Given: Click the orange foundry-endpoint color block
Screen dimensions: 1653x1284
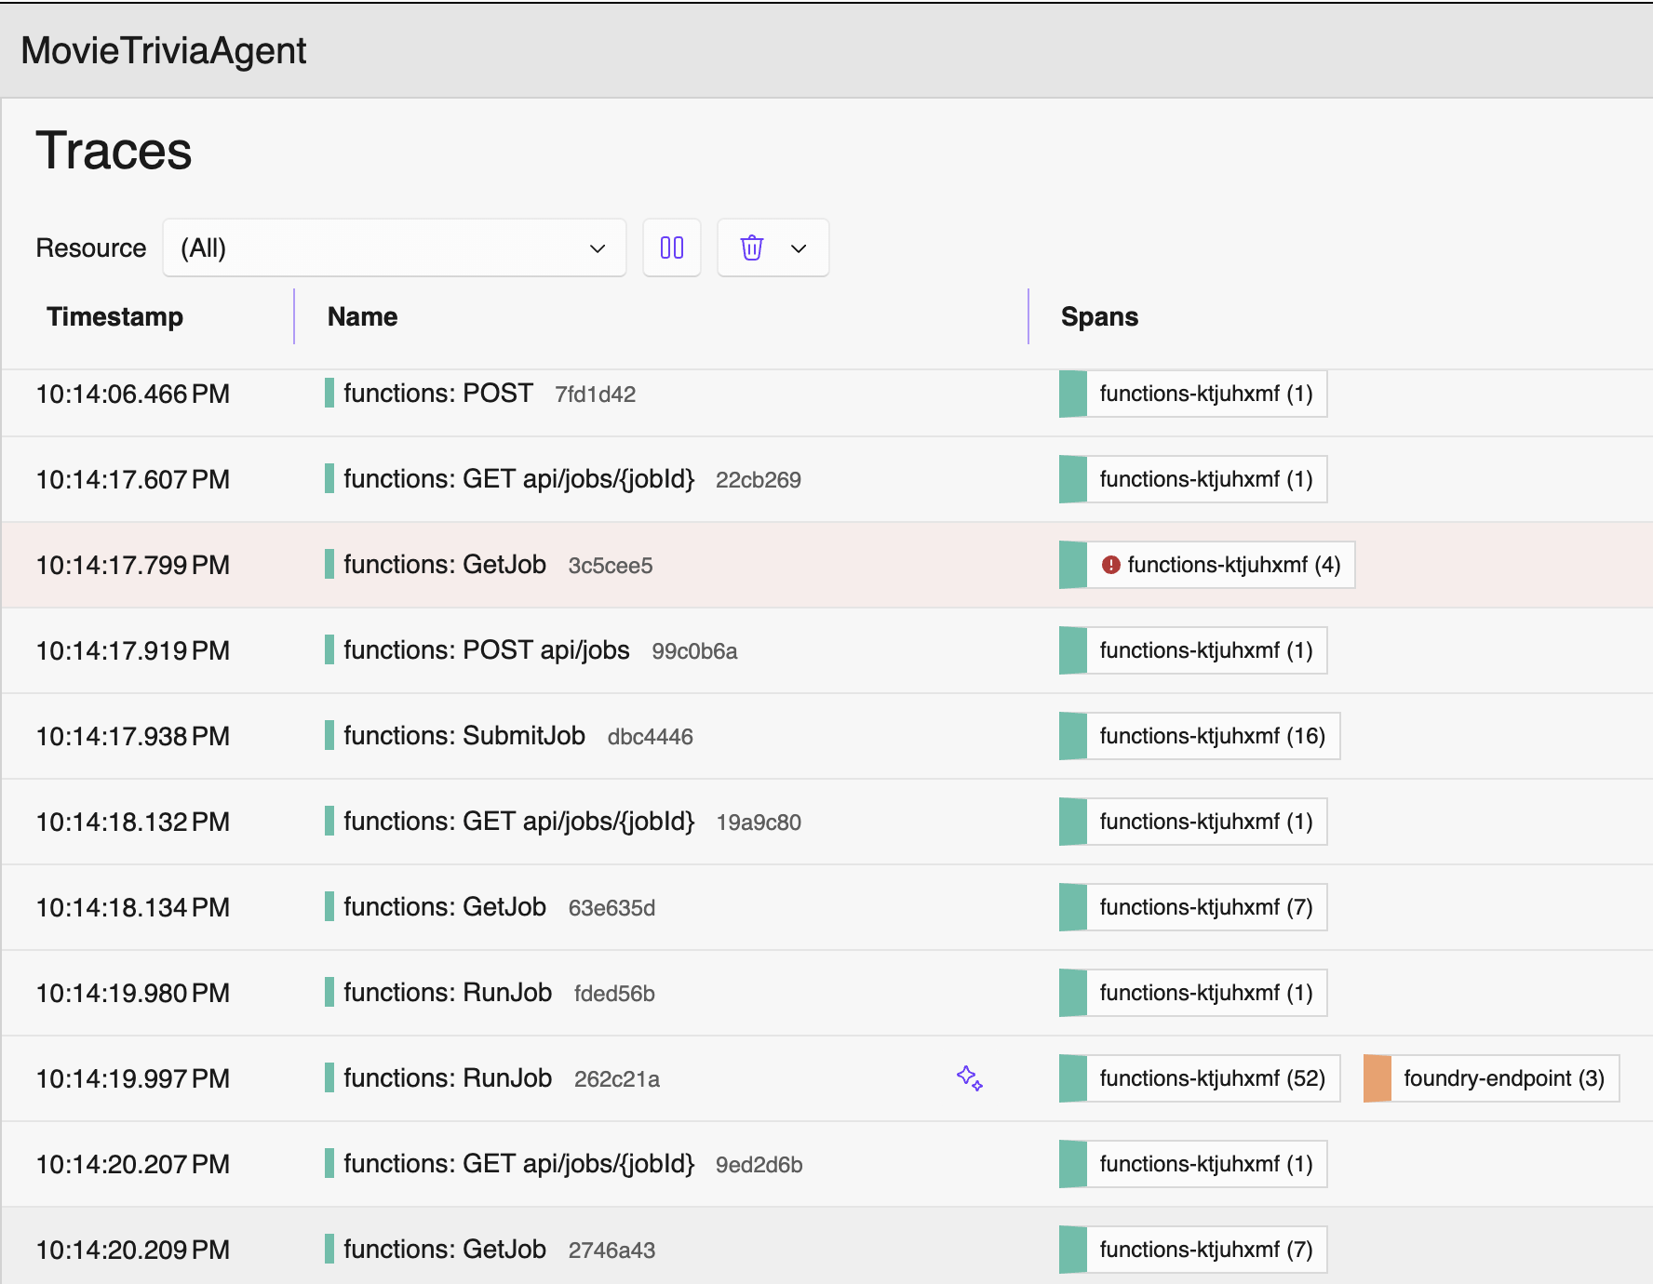Looking at the screenshot, I should point(1377,1078).
